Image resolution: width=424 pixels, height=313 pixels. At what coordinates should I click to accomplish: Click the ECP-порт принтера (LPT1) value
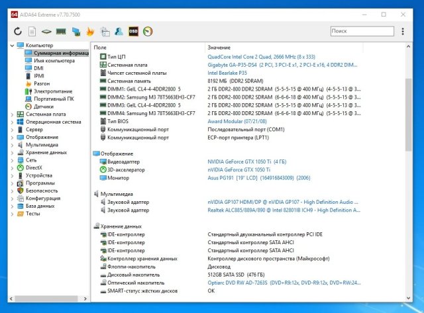pos(238,138)
